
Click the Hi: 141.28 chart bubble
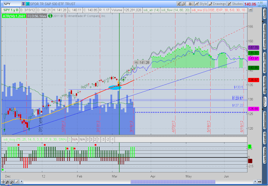(142, 63)
